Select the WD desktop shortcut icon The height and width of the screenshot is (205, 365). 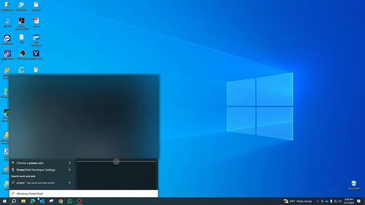click(x=36, y=40)
